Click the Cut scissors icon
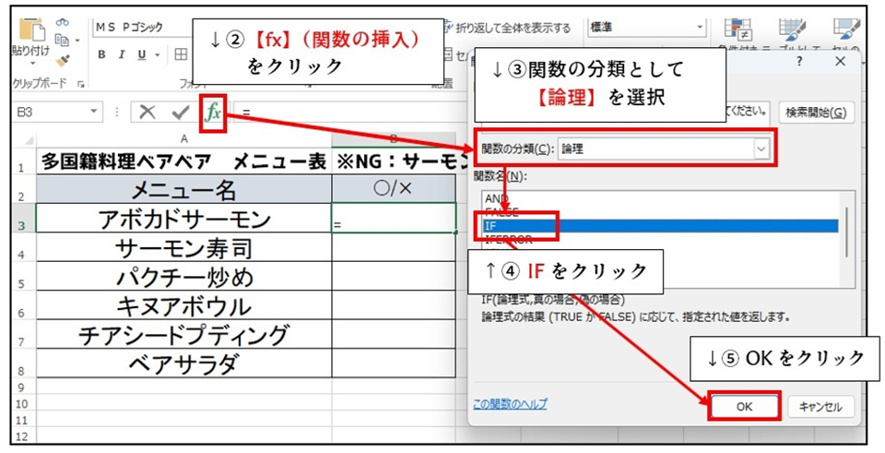This screenshot has height=453, width=885. pos(64,23)
